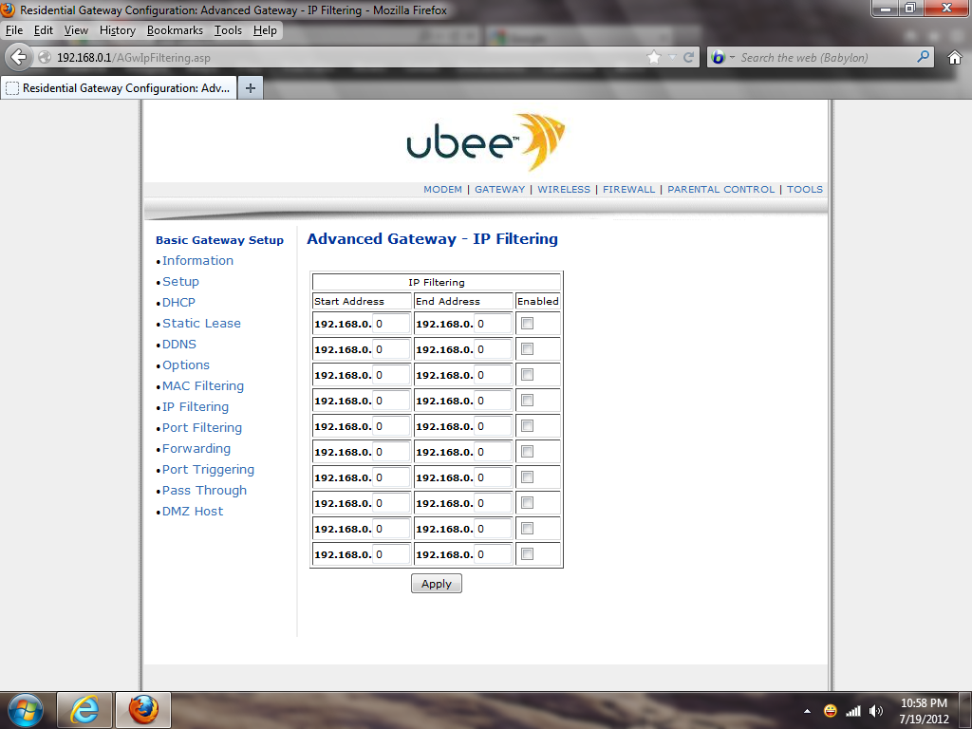
Task: Go to the Port Filtering page link
Action: tap(201, 428)
